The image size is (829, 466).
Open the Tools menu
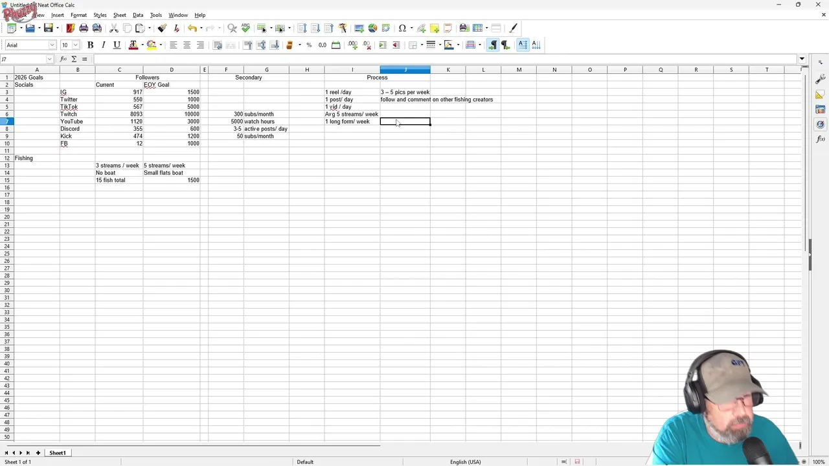(x=156, y=15)
